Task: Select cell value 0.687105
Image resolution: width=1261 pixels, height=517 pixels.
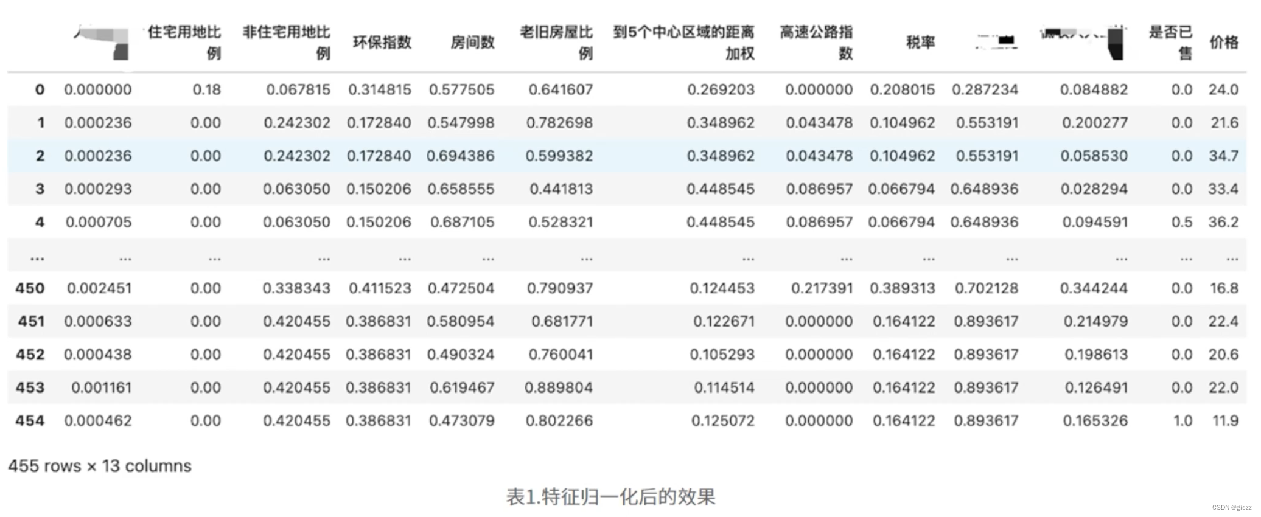Action: 463,223
